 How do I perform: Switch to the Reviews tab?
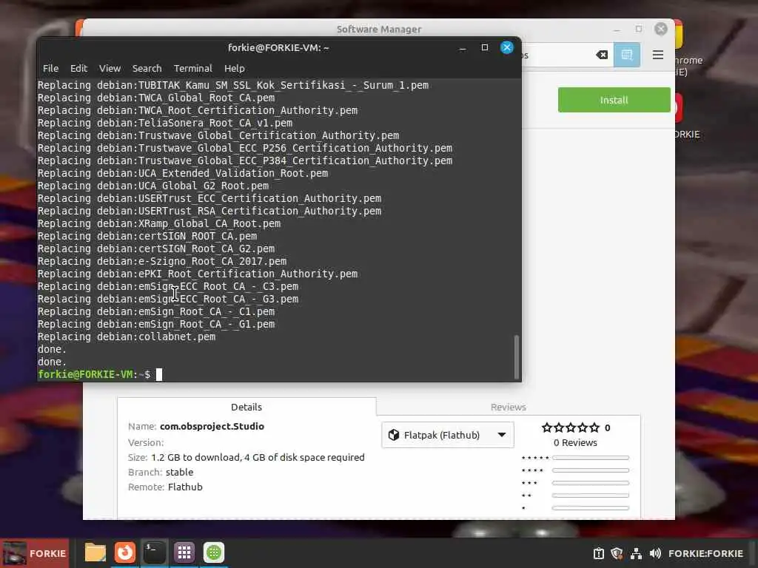pos(508,407)
